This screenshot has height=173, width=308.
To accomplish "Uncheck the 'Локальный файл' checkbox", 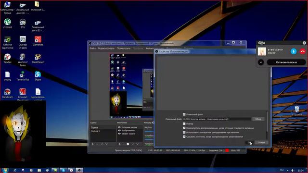I will click(x=184, y=114).
